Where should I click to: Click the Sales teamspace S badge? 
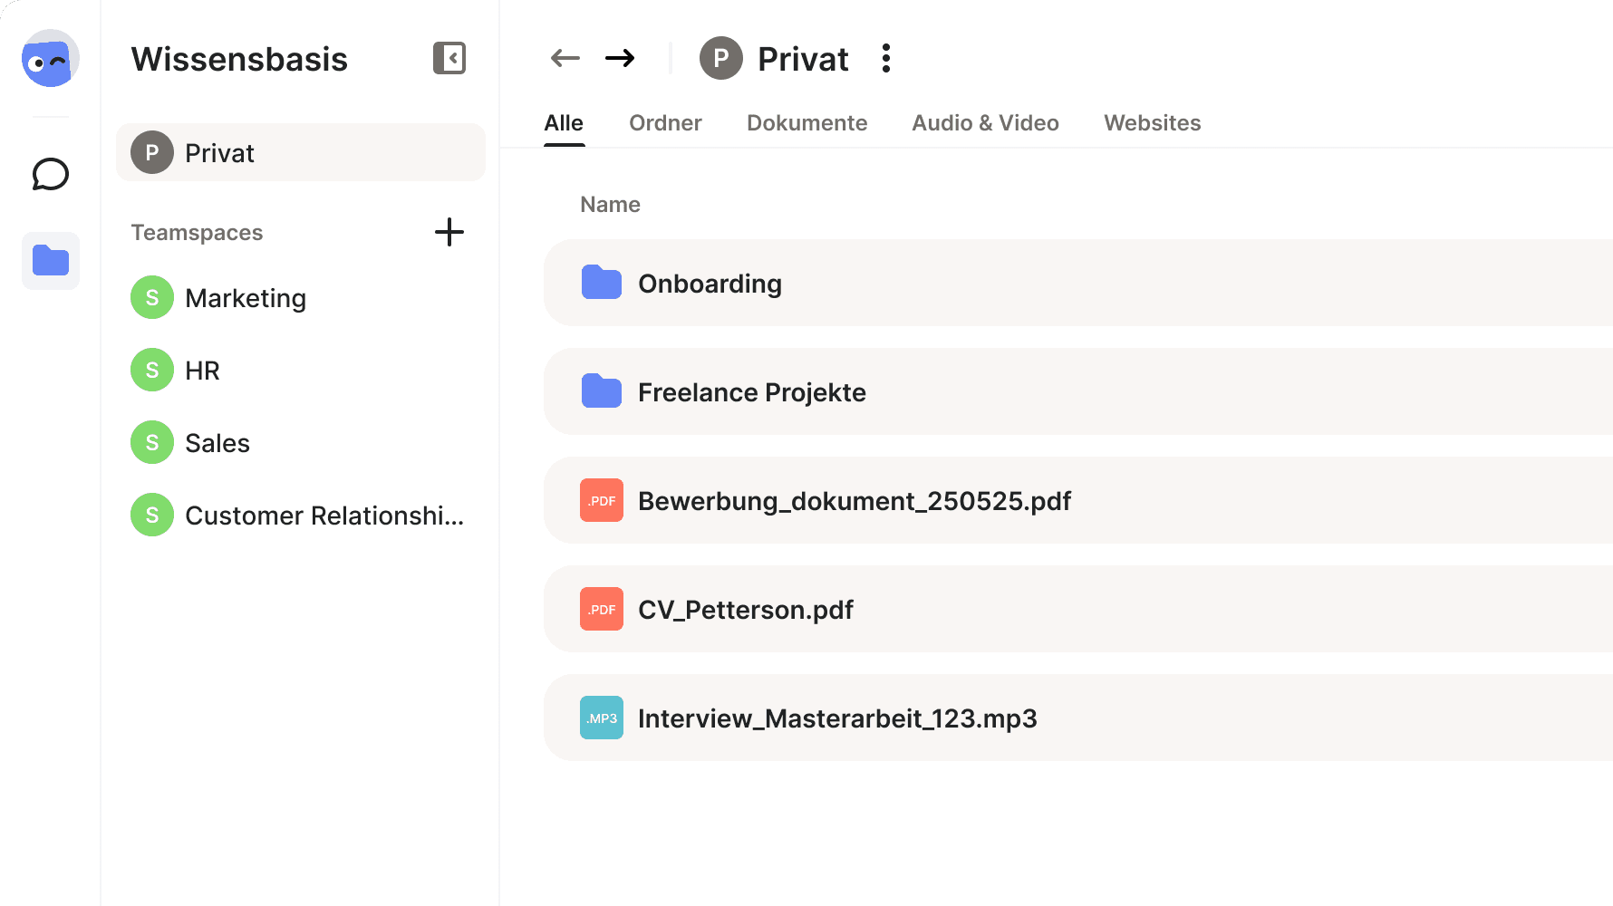pyautogui.click(x=152, y=442)
